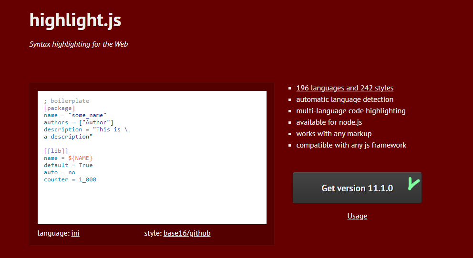Click the 'language:' label below code box

point(54,233)
